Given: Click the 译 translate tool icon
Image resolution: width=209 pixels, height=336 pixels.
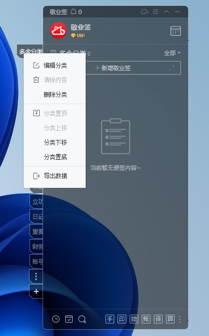Looking at the screenshot, I should [158, 319].
